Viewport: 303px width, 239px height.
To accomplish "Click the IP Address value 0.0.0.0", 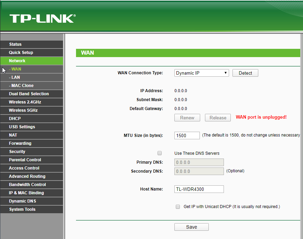I will click(x=181, y=91).
